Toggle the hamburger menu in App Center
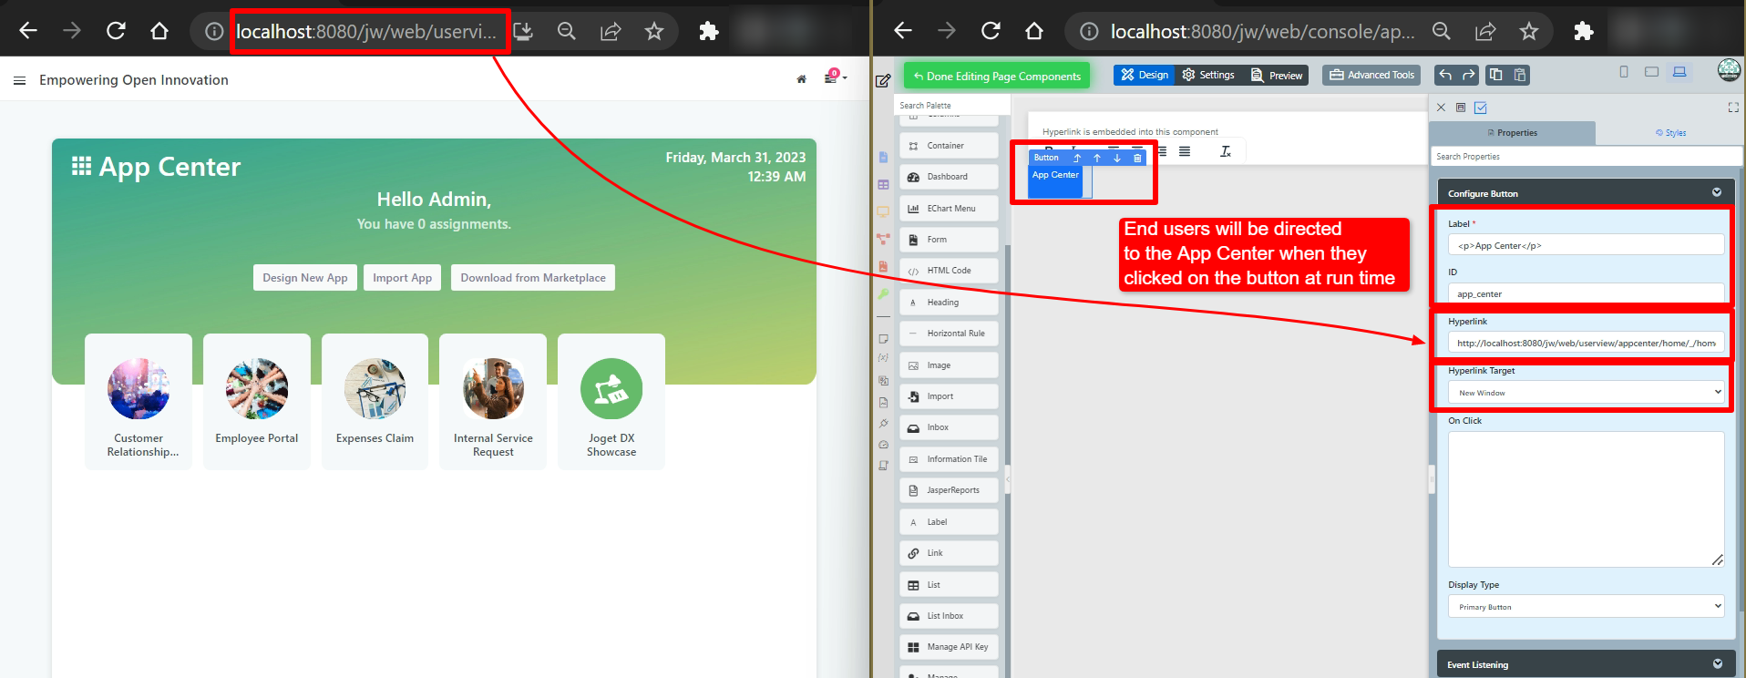The image size is (1746, 678). [x=19, y=80]
